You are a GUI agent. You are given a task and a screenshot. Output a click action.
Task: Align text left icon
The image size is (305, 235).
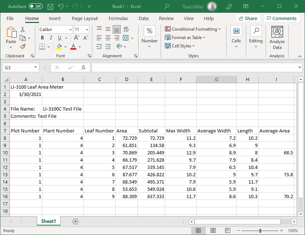(99, 38)
